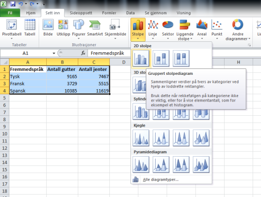
Task: Select cell with value 9165
Action: [62, 76]
